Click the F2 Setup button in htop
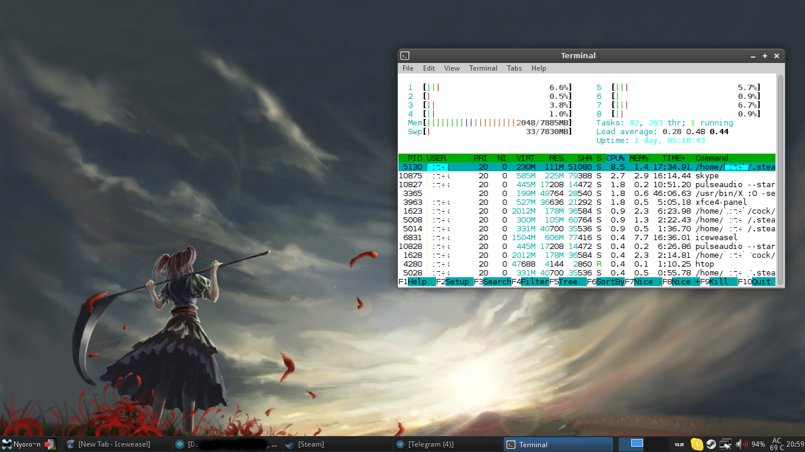The width and height of the screenshot is (805, 452). coord(455,282)
